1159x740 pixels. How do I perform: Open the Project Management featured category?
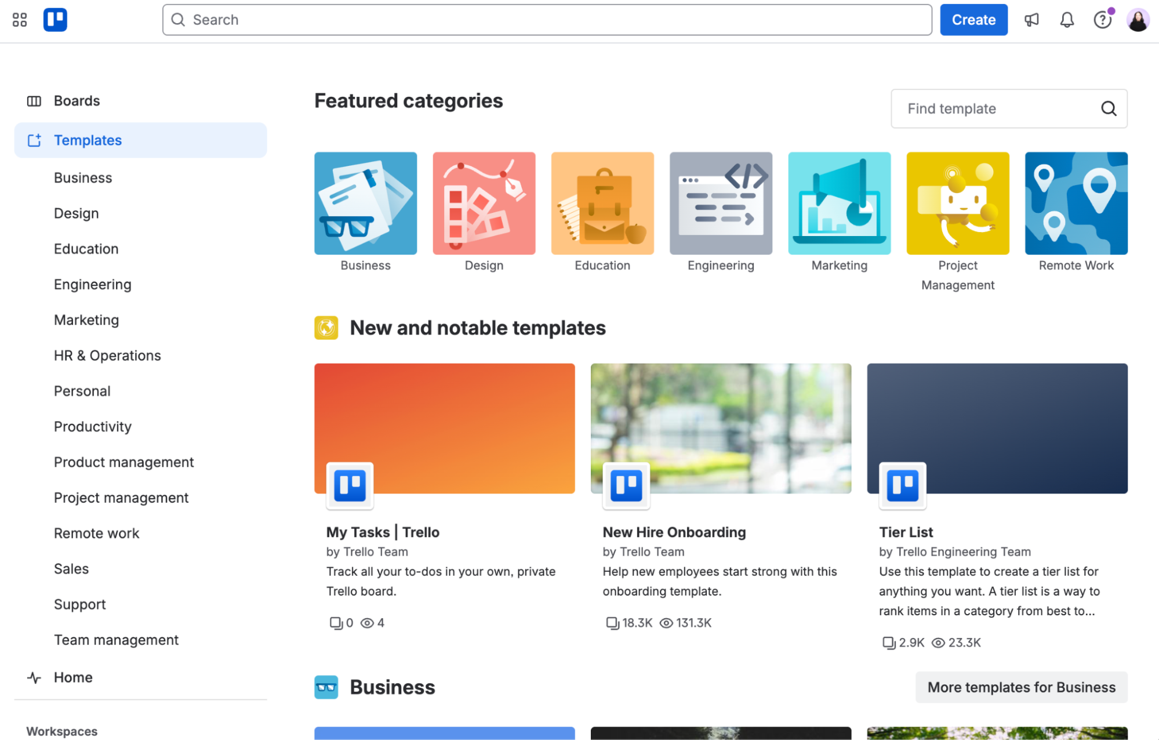(x=957, y=203)
